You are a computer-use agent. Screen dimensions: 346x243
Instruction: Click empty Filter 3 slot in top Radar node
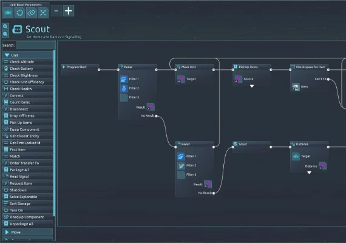pyautogui.click(x=124, y=97)
